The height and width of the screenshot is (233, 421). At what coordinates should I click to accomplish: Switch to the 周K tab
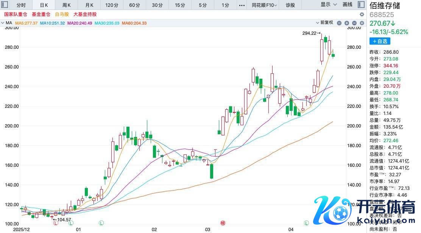(x=67, y=5)
